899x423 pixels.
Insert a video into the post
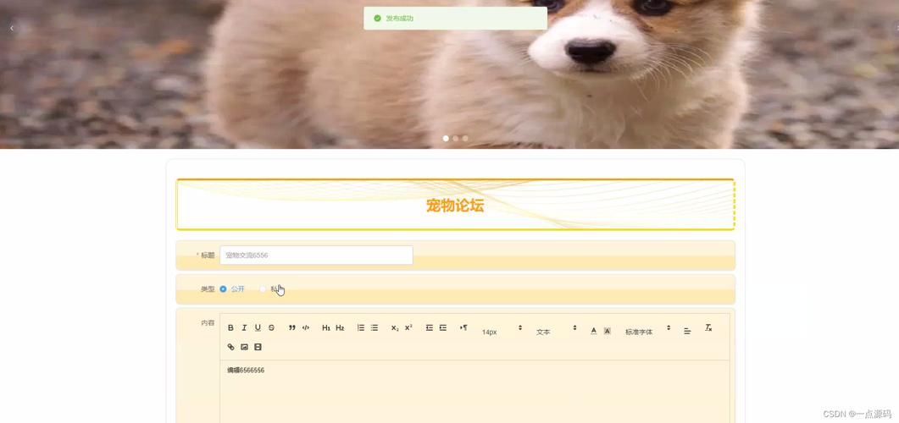point(258,347)
